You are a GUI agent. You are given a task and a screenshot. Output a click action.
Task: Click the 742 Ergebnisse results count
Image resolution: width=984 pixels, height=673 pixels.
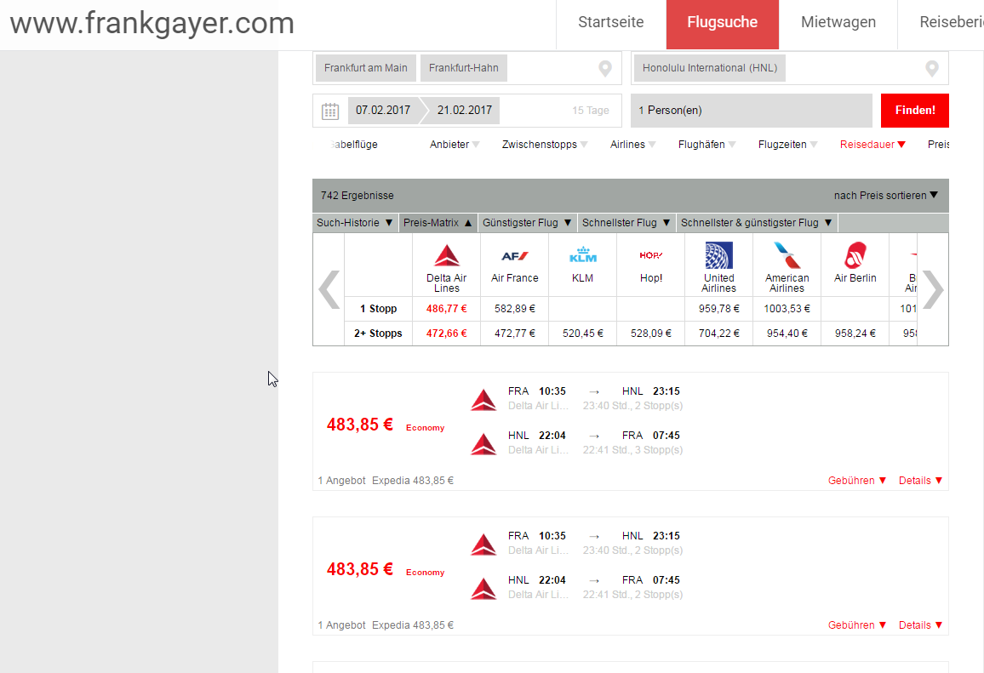pyautogui.click(x=357, y=196)
